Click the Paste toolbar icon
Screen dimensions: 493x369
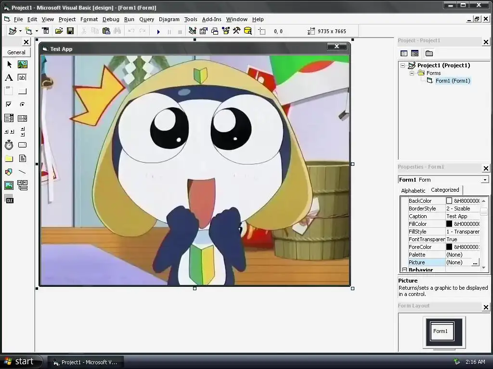coord(106,31)
